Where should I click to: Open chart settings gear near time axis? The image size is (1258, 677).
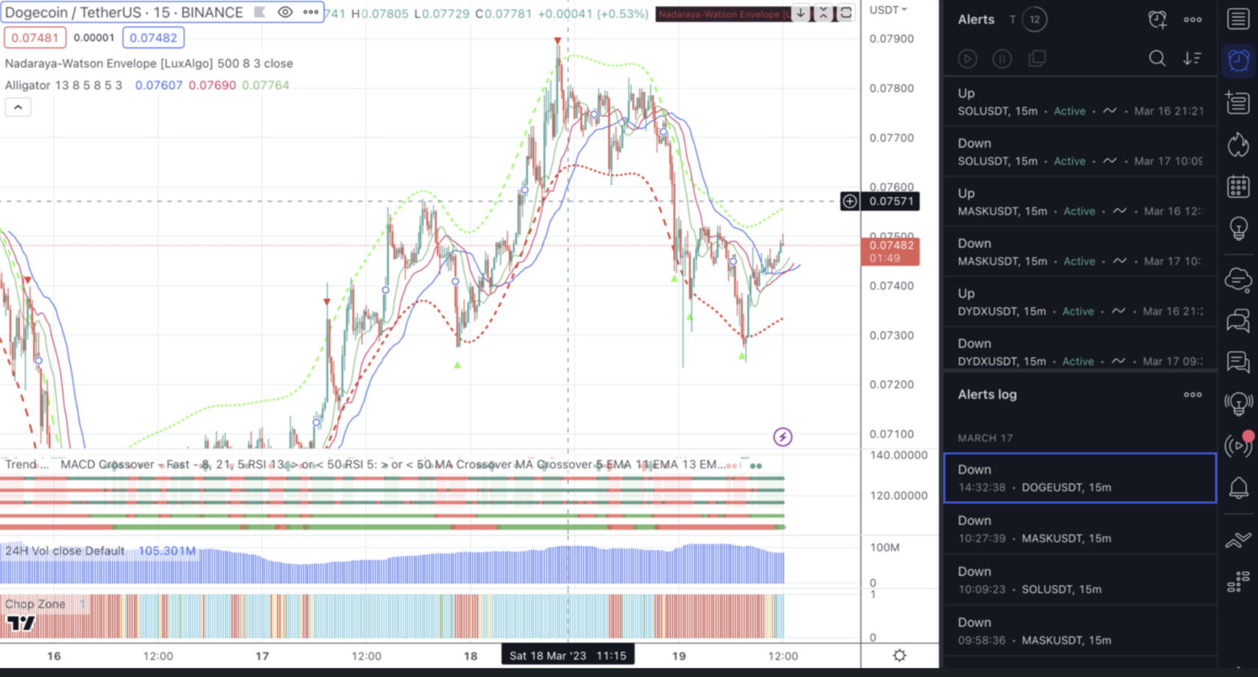pos(899,655)
